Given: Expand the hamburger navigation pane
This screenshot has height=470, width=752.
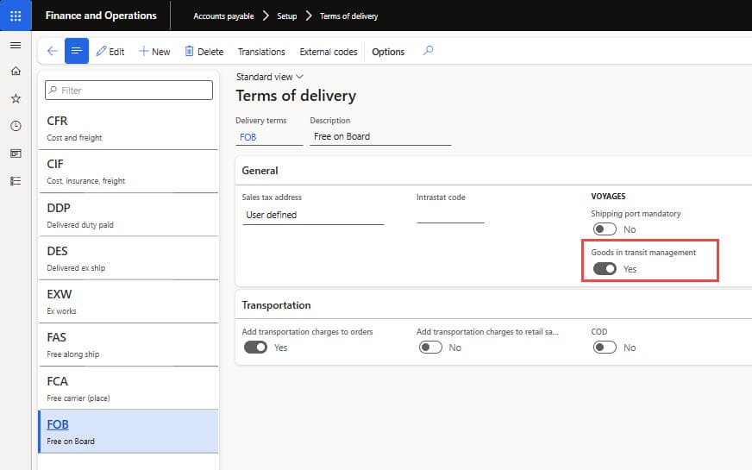Looking at the screenshot, I should tap(16, 46).
